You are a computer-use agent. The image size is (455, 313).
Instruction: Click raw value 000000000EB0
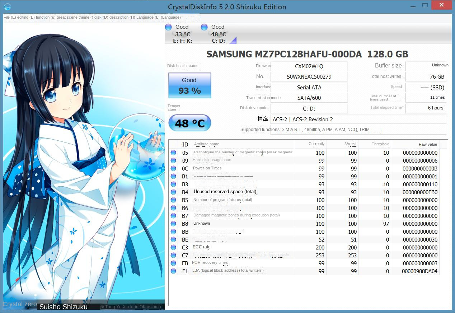pos(420,192)
